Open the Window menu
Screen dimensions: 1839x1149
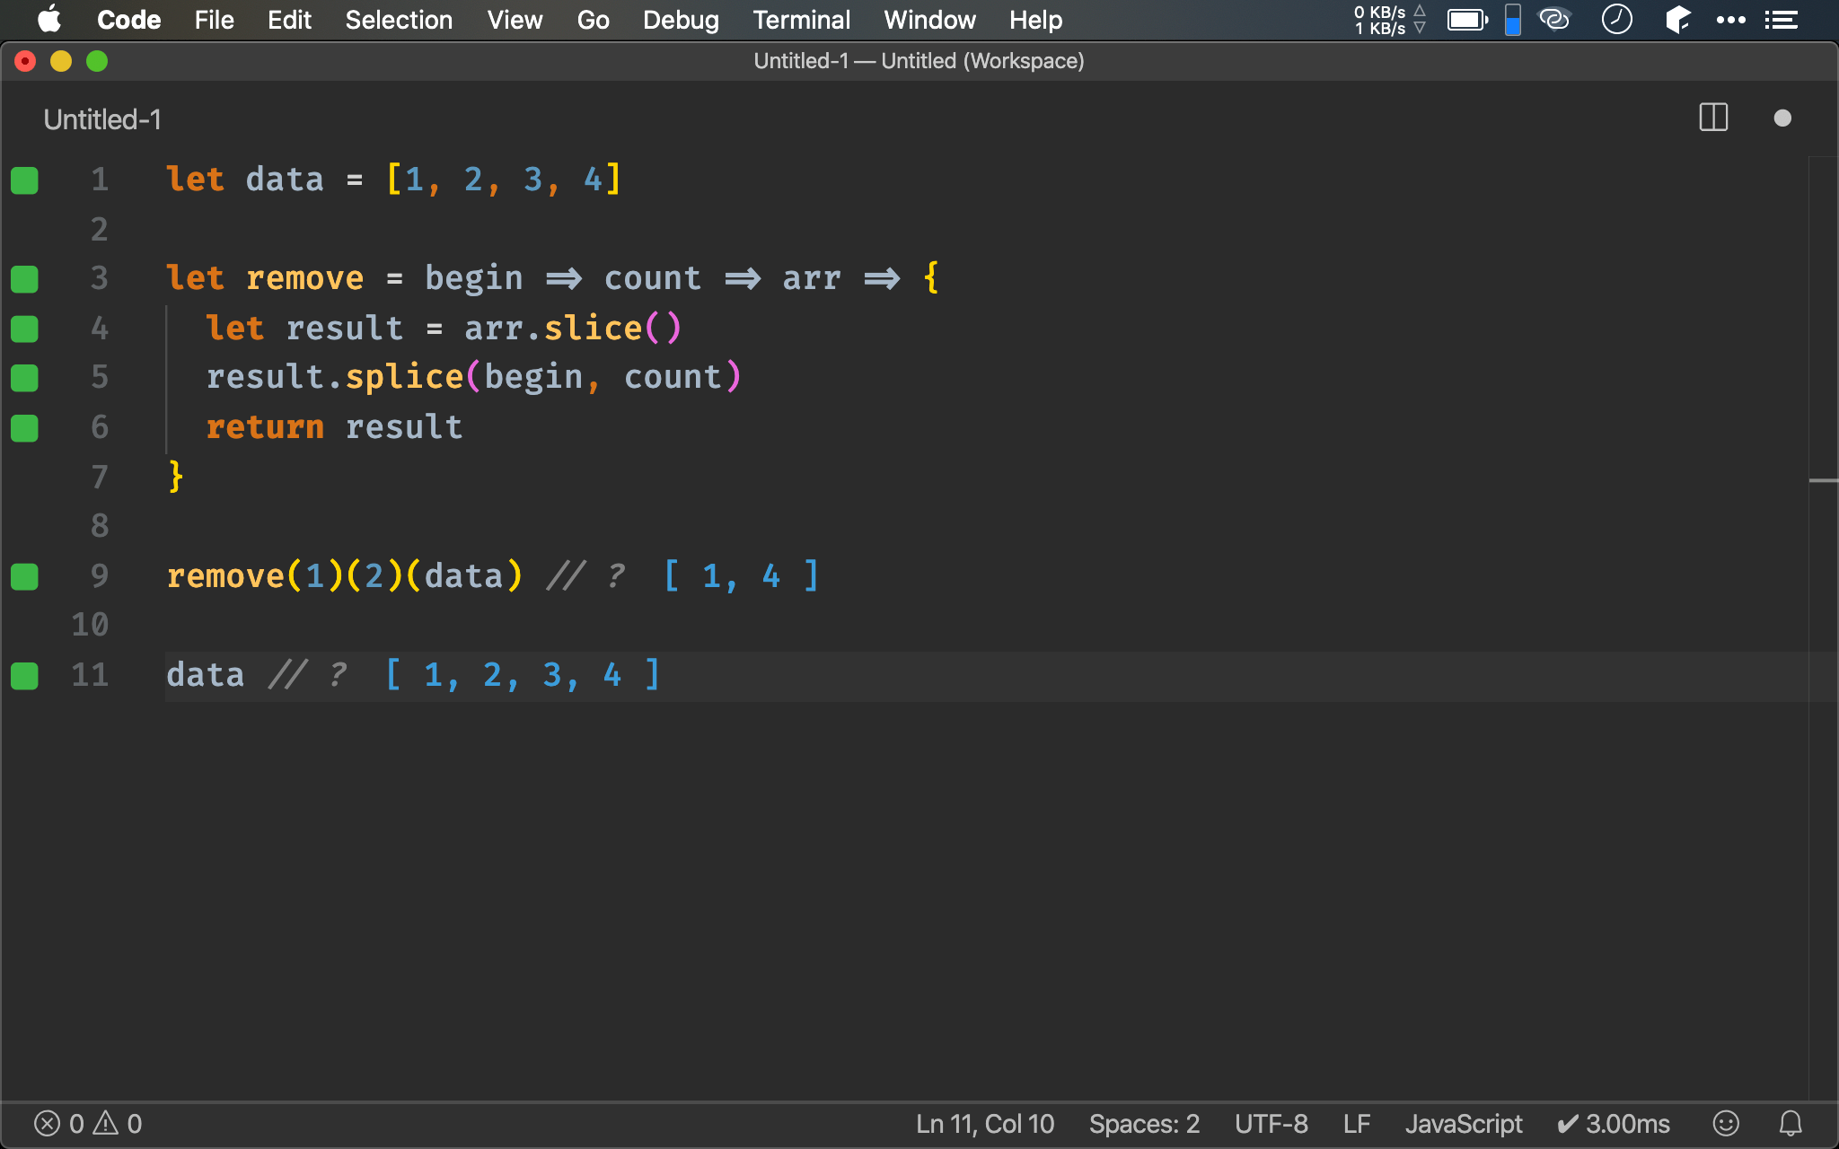[929, 20]
